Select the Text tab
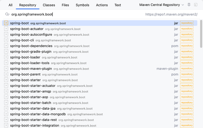Screen dimensions: 203x128 coord(118,5)
